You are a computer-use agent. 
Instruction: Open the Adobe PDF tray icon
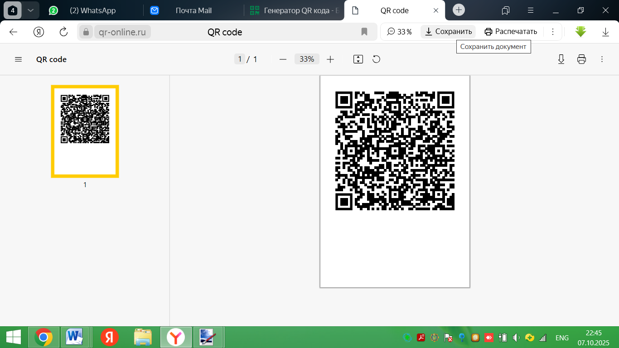tap(421, 338)
